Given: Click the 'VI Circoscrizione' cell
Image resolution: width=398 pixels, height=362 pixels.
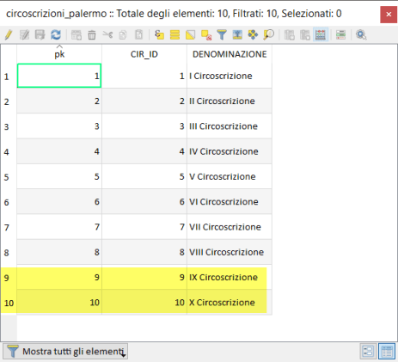Looking at the screenshot, I should point(230,202).
